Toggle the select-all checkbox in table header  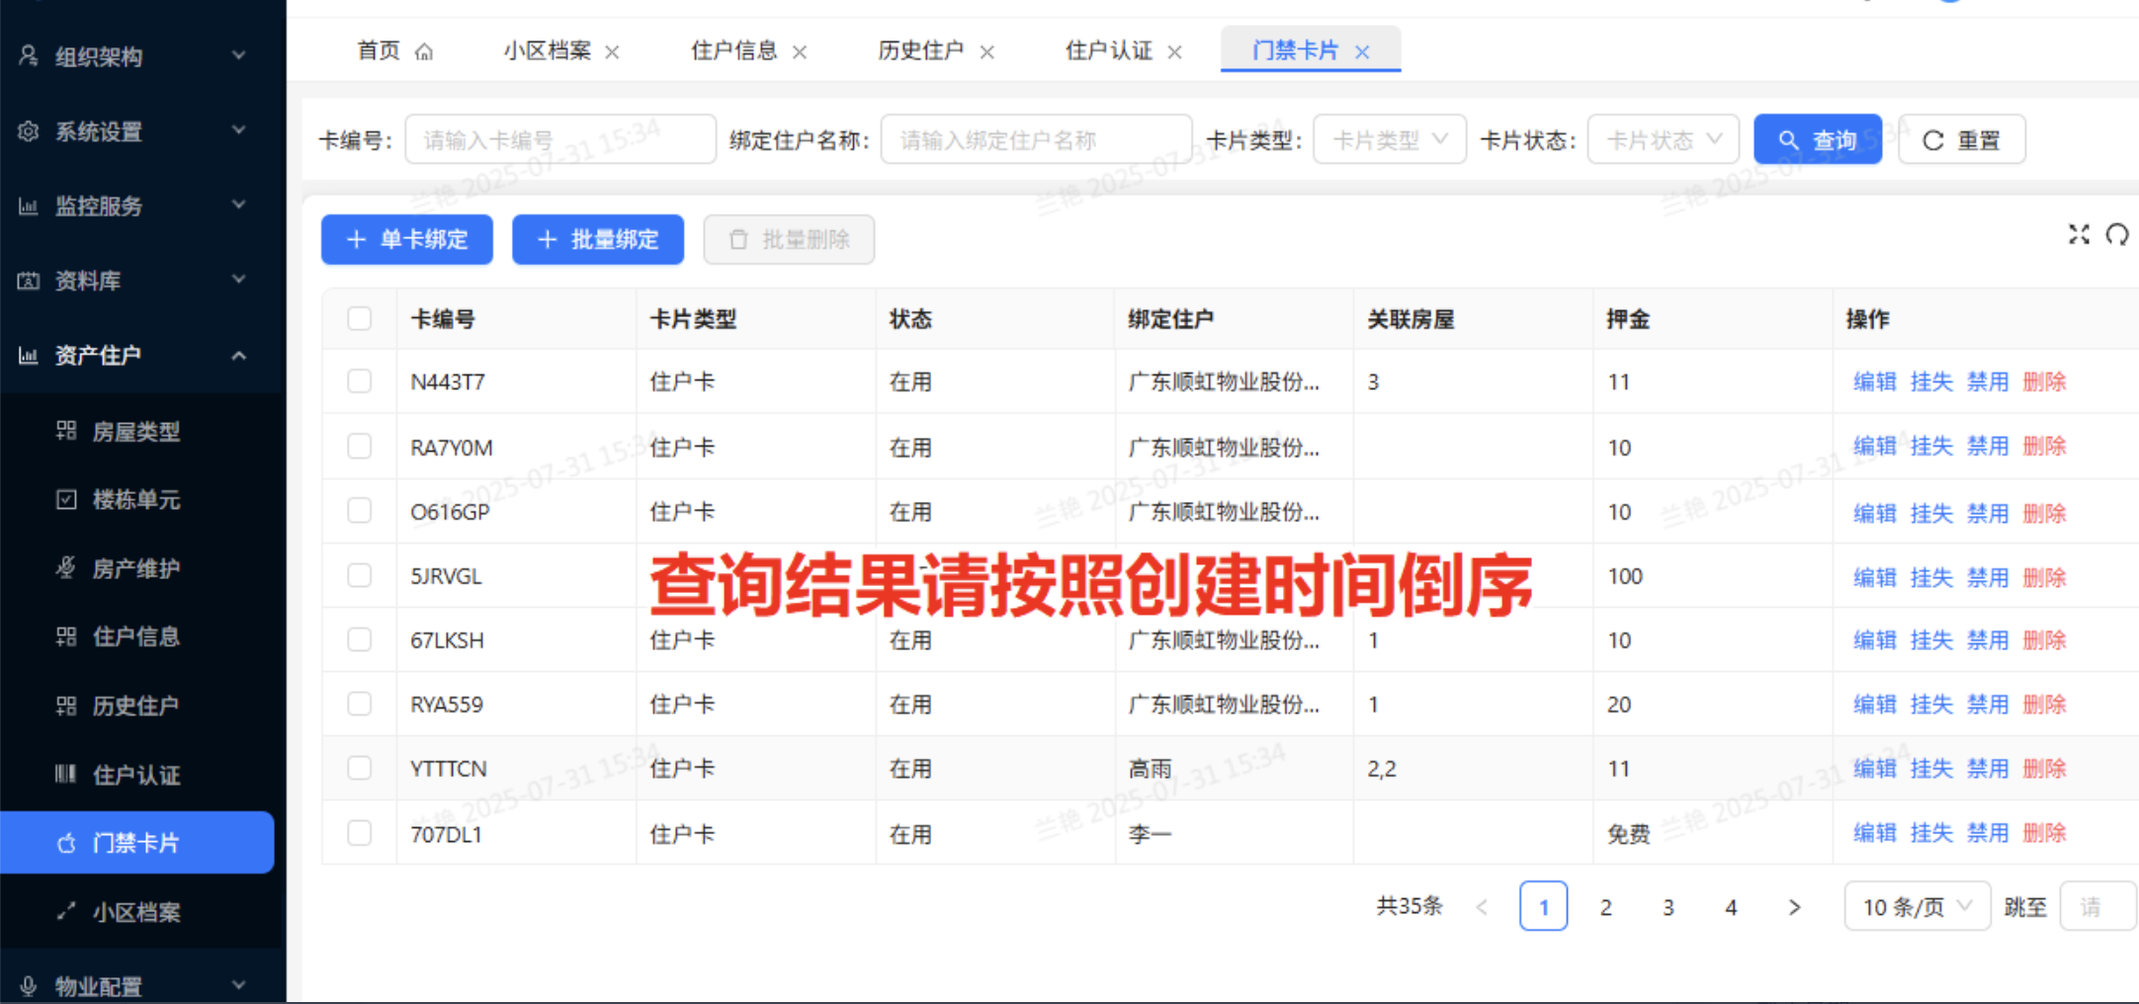pyautogui.click(x=360, y=319)
